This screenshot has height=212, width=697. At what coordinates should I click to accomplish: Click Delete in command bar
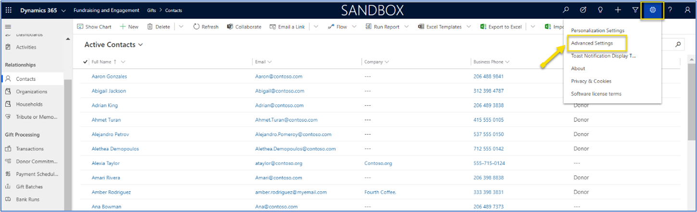coord(159,27)
